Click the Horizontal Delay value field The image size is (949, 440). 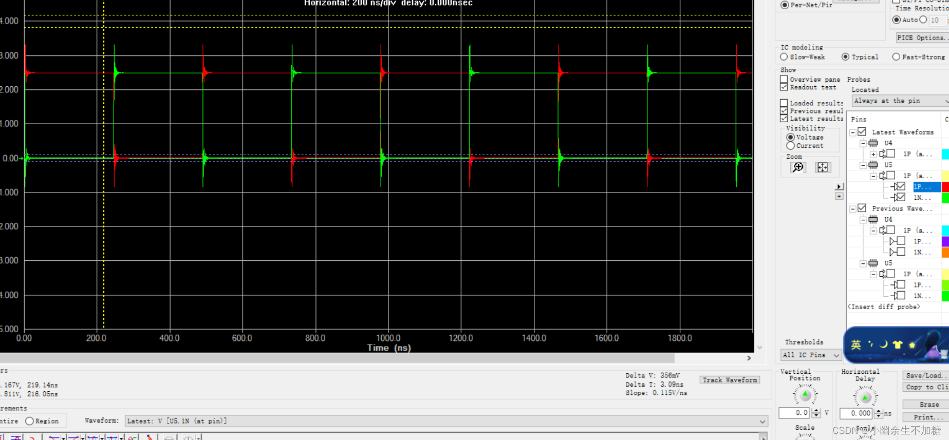click(856, 413)
